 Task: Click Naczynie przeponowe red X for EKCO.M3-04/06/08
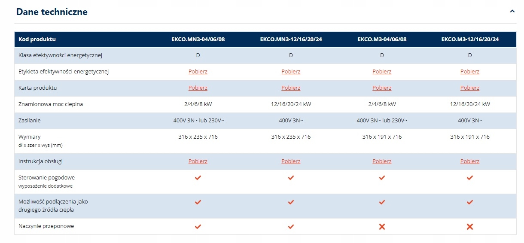point(382,226)
